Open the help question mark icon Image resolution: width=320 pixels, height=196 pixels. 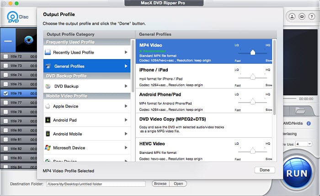point(312,16)
